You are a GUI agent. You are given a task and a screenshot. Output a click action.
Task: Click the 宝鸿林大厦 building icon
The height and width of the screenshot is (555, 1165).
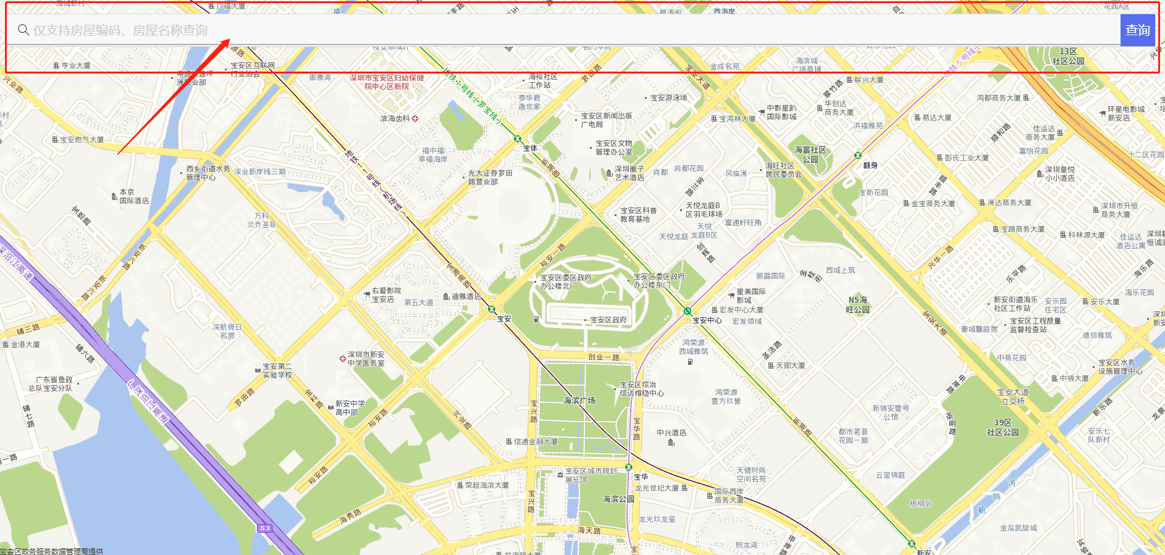[x=714, y=119]
